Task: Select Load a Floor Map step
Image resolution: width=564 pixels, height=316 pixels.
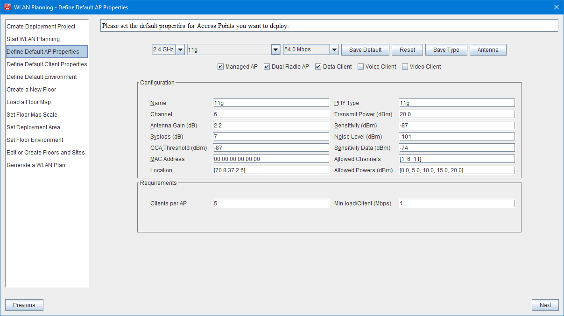Action: (47, 102)
